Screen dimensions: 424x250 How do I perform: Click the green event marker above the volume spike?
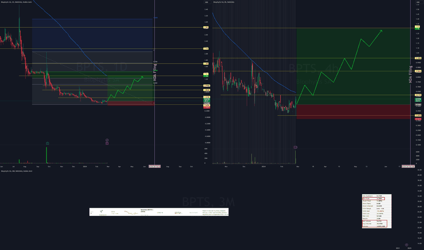click(47, 143)
